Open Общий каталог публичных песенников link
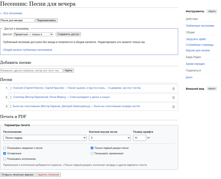Image resolution: width=221 pixels, height=179 pixels. coord(28,50)
